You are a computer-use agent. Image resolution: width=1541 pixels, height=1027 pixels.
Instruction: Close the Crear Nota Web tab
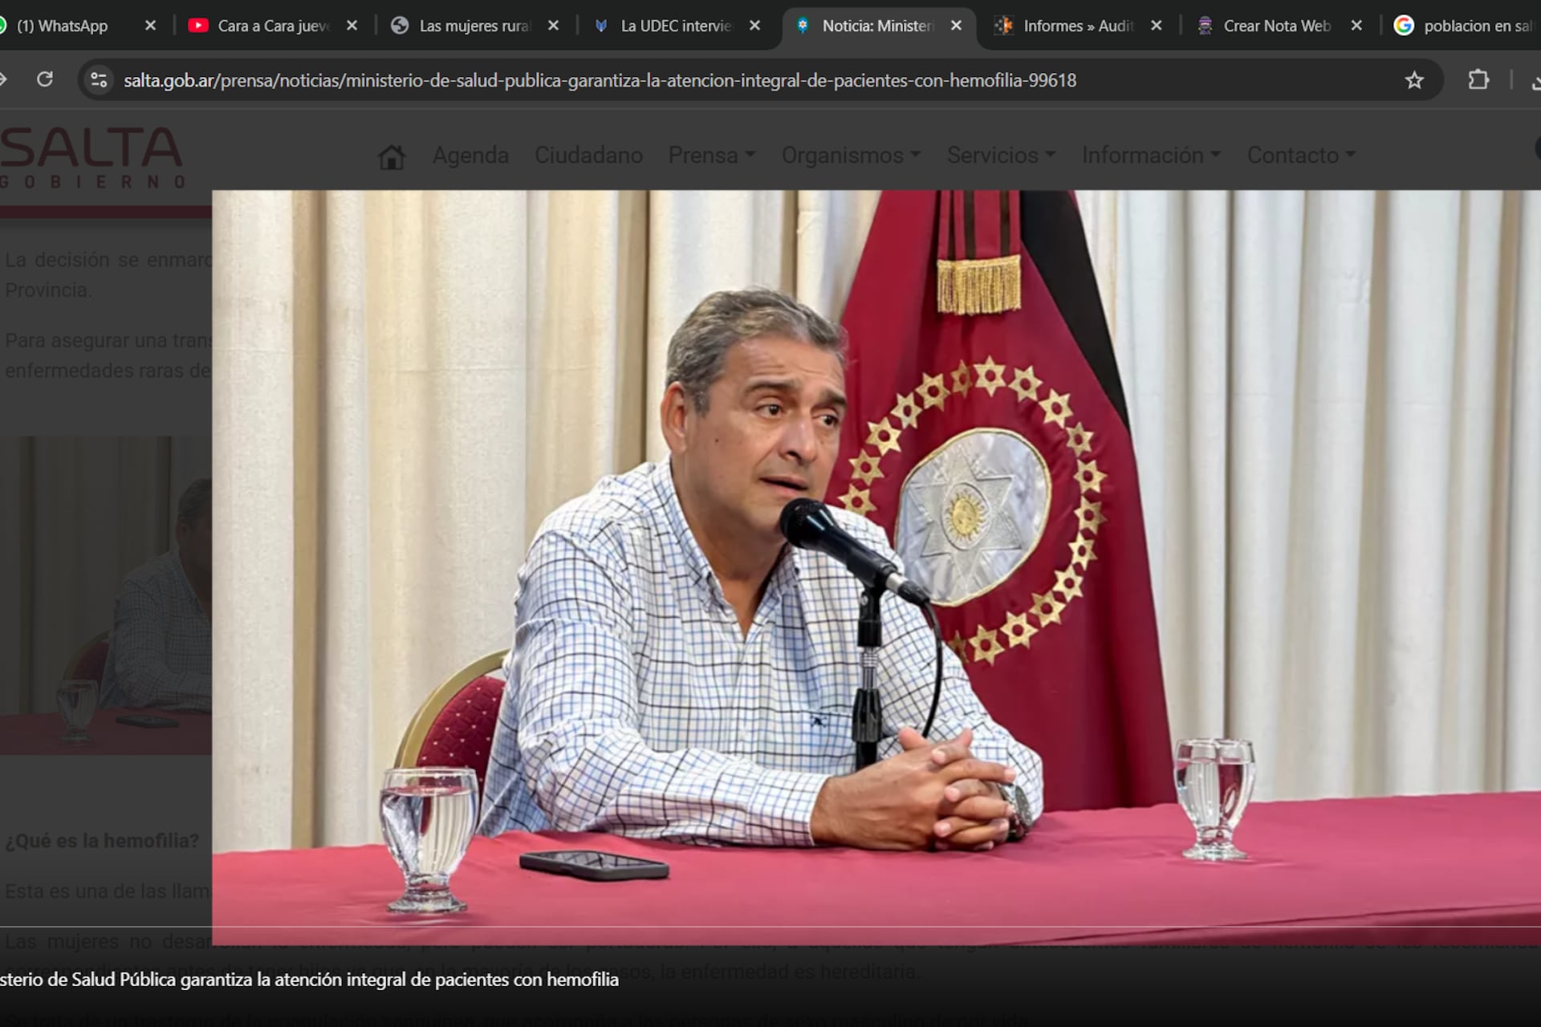pyautogui.click(x=1356, y=26)
